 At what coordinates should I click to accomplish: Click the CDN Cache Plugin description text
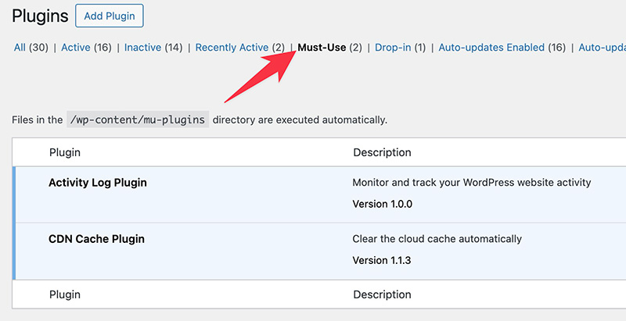pos(437,239)
